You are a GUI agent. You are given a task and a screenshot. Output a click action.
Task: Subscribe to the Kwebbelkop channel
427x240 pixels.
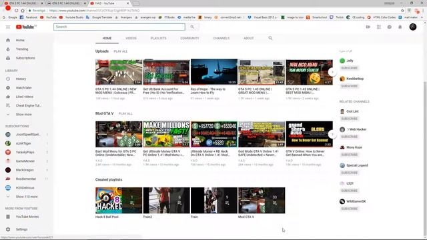350,86
